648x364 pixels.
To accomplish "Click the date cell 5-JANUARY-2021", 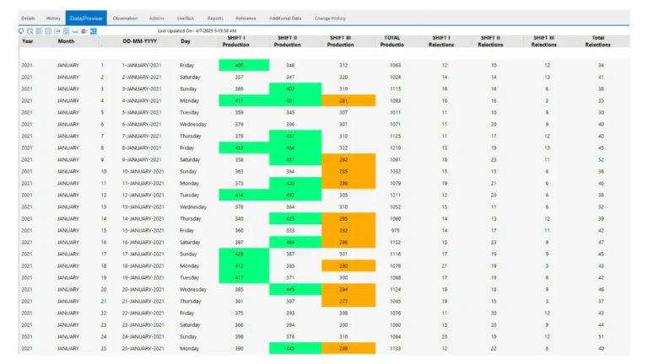I will 142,113.
